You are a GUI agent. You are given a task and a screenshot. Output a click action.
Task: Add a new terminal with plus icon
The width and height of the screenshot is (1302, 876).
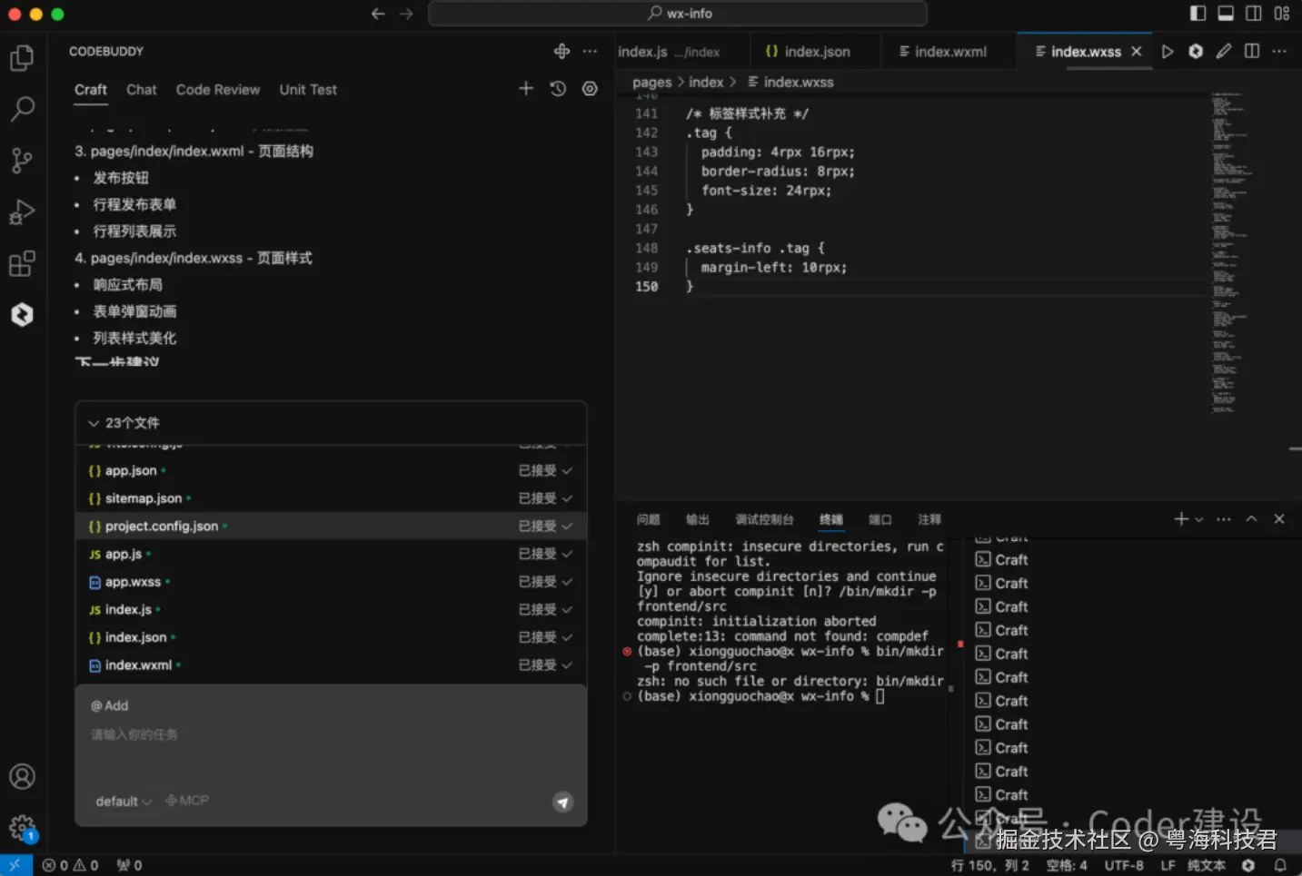point(1181,518)
